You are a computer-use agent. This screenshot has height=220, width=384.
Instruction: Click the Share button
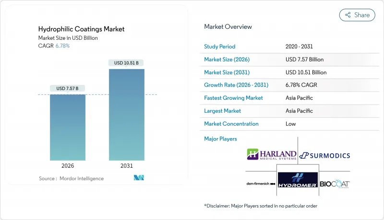pos(357,15)
